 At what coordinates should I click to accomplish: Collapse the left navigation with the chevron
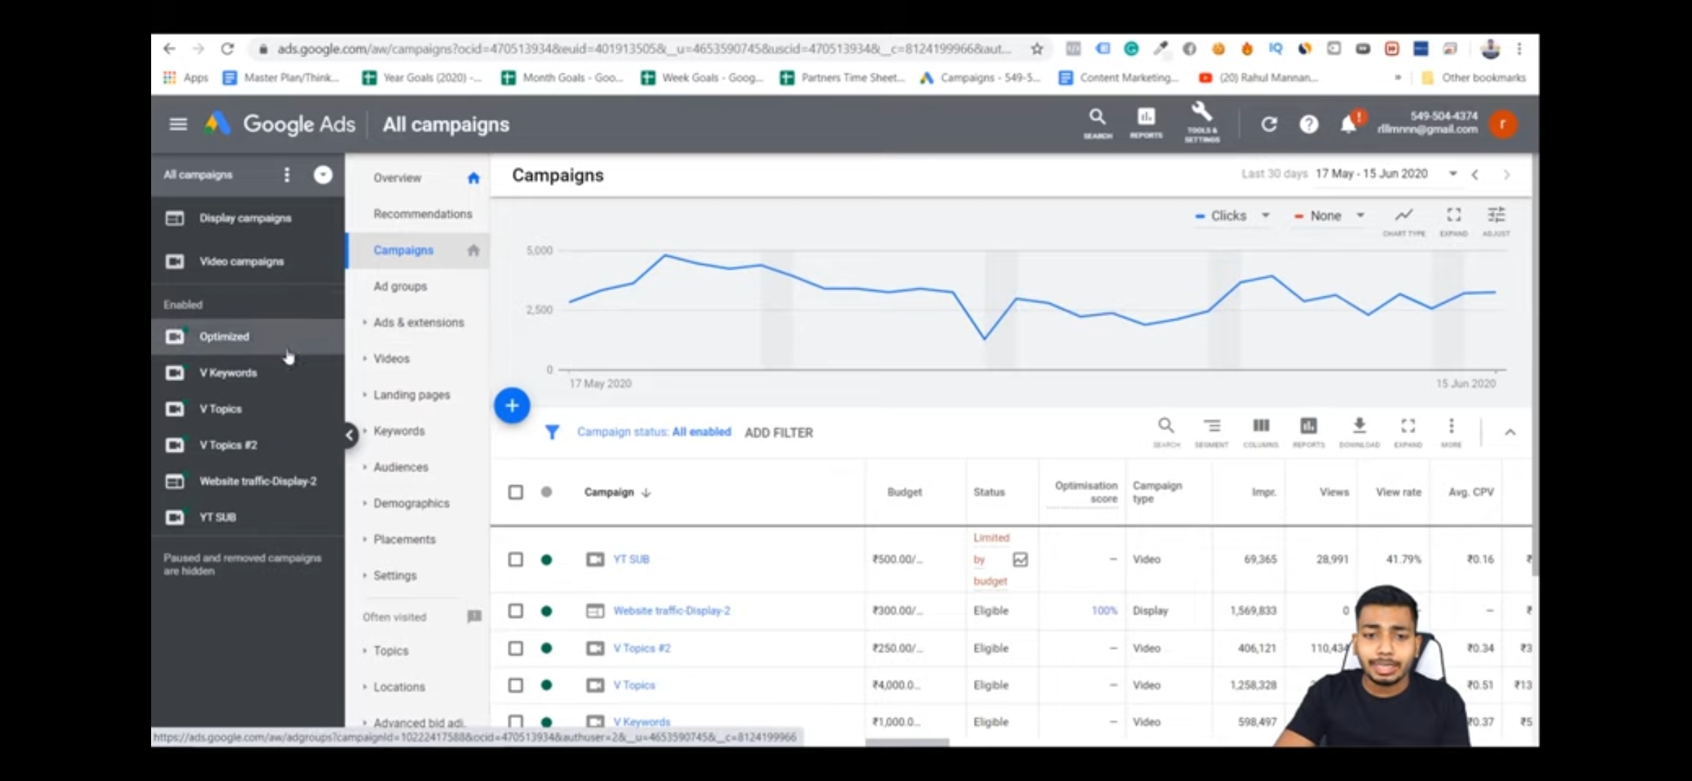[x=350, y=435]
